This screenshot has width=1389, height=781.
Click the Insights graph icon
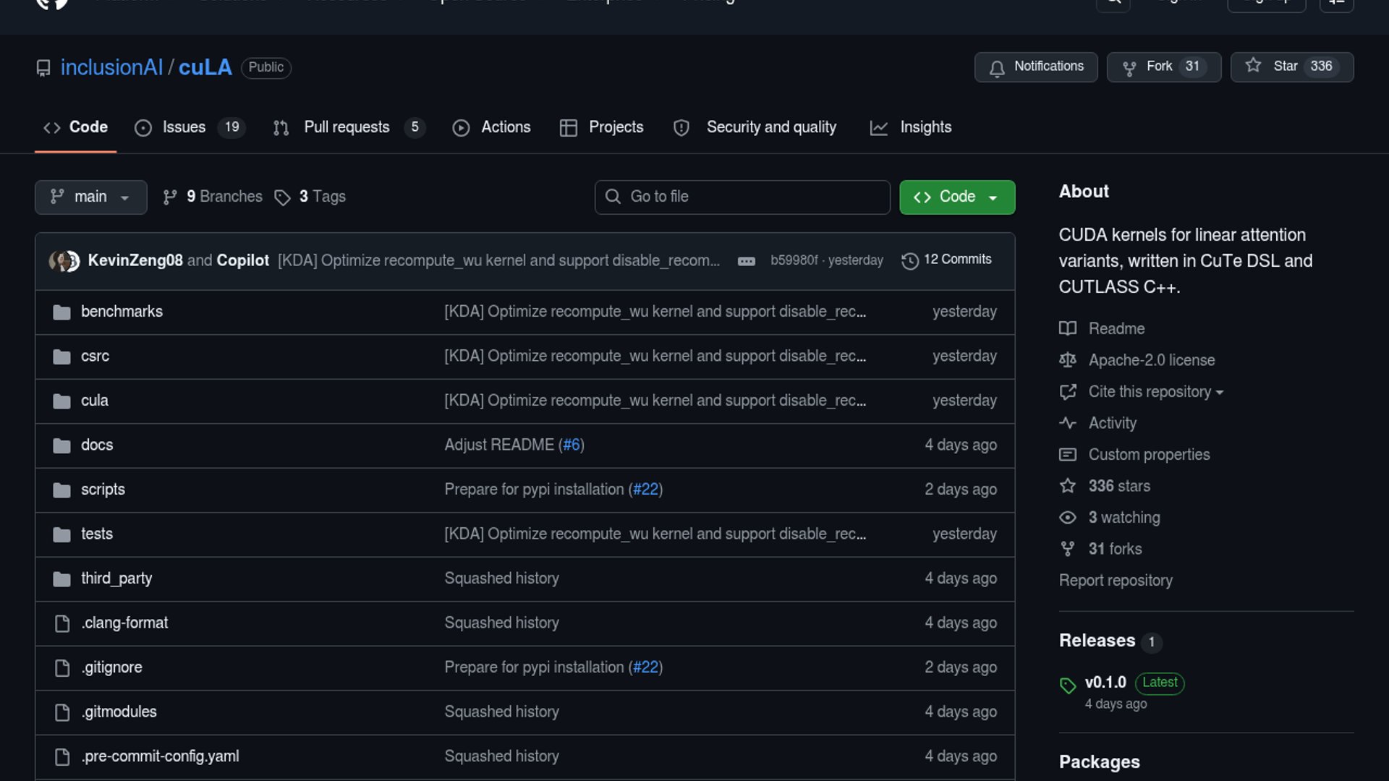coord(878,128)
